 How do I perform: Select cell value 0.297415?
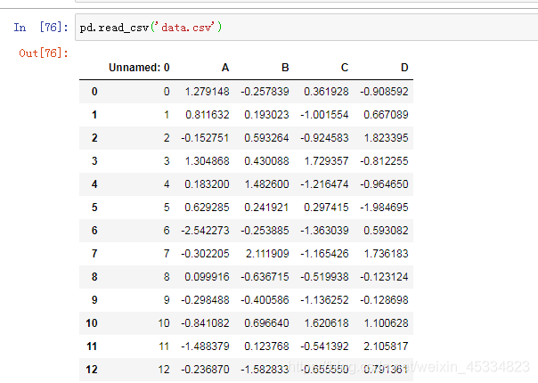[326, 208]
